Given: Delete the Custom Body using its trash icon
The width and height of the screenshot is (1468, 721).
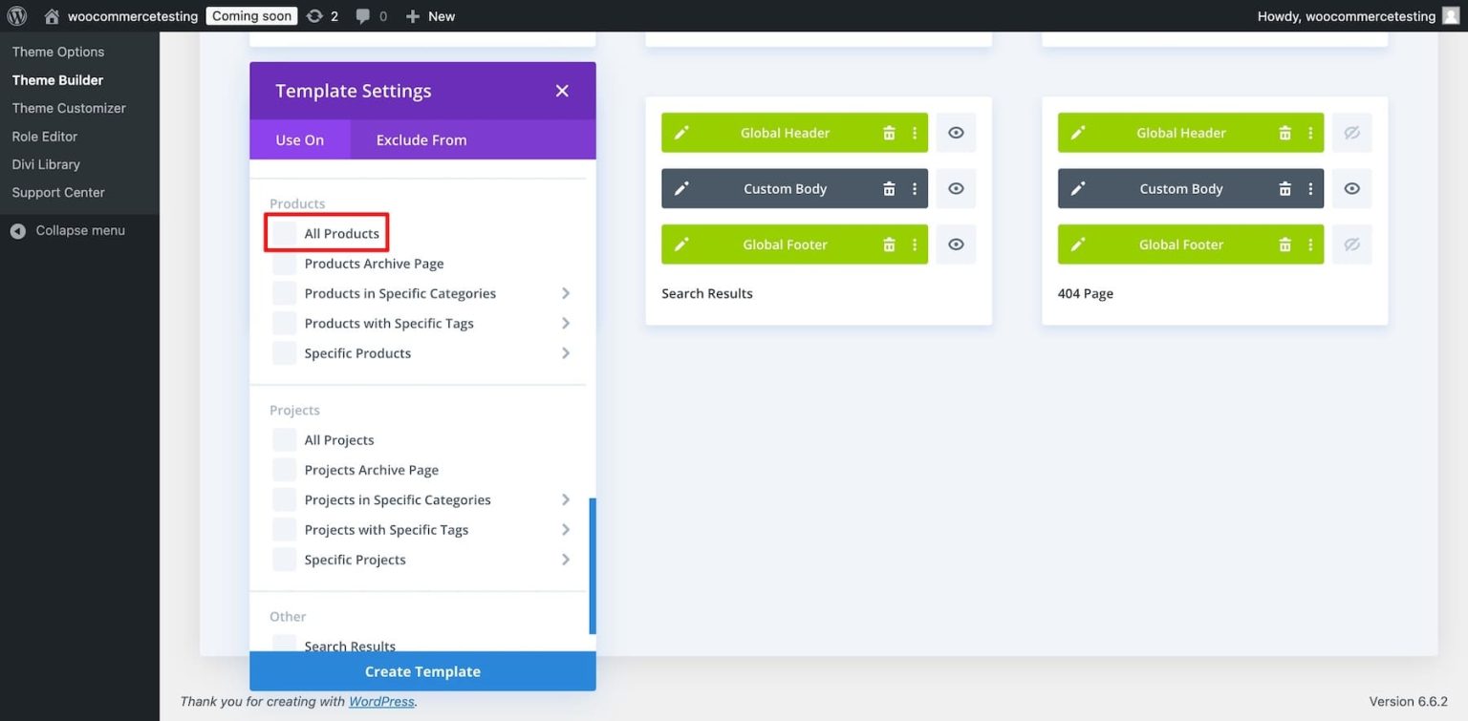Looking at the screenshot, I should (x=889, y=188).
